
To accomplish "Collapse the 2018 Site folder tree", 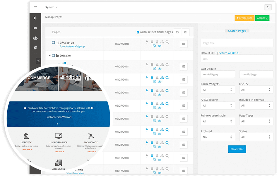I will tap(50, 56).
